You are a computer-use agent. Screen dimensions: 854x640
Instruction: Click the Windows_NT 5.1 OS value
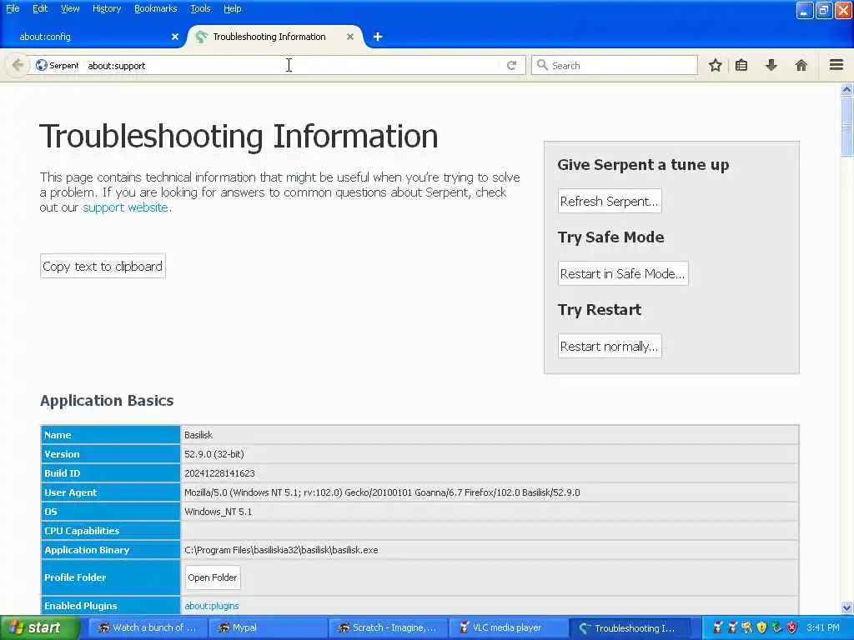coord(218,512)
